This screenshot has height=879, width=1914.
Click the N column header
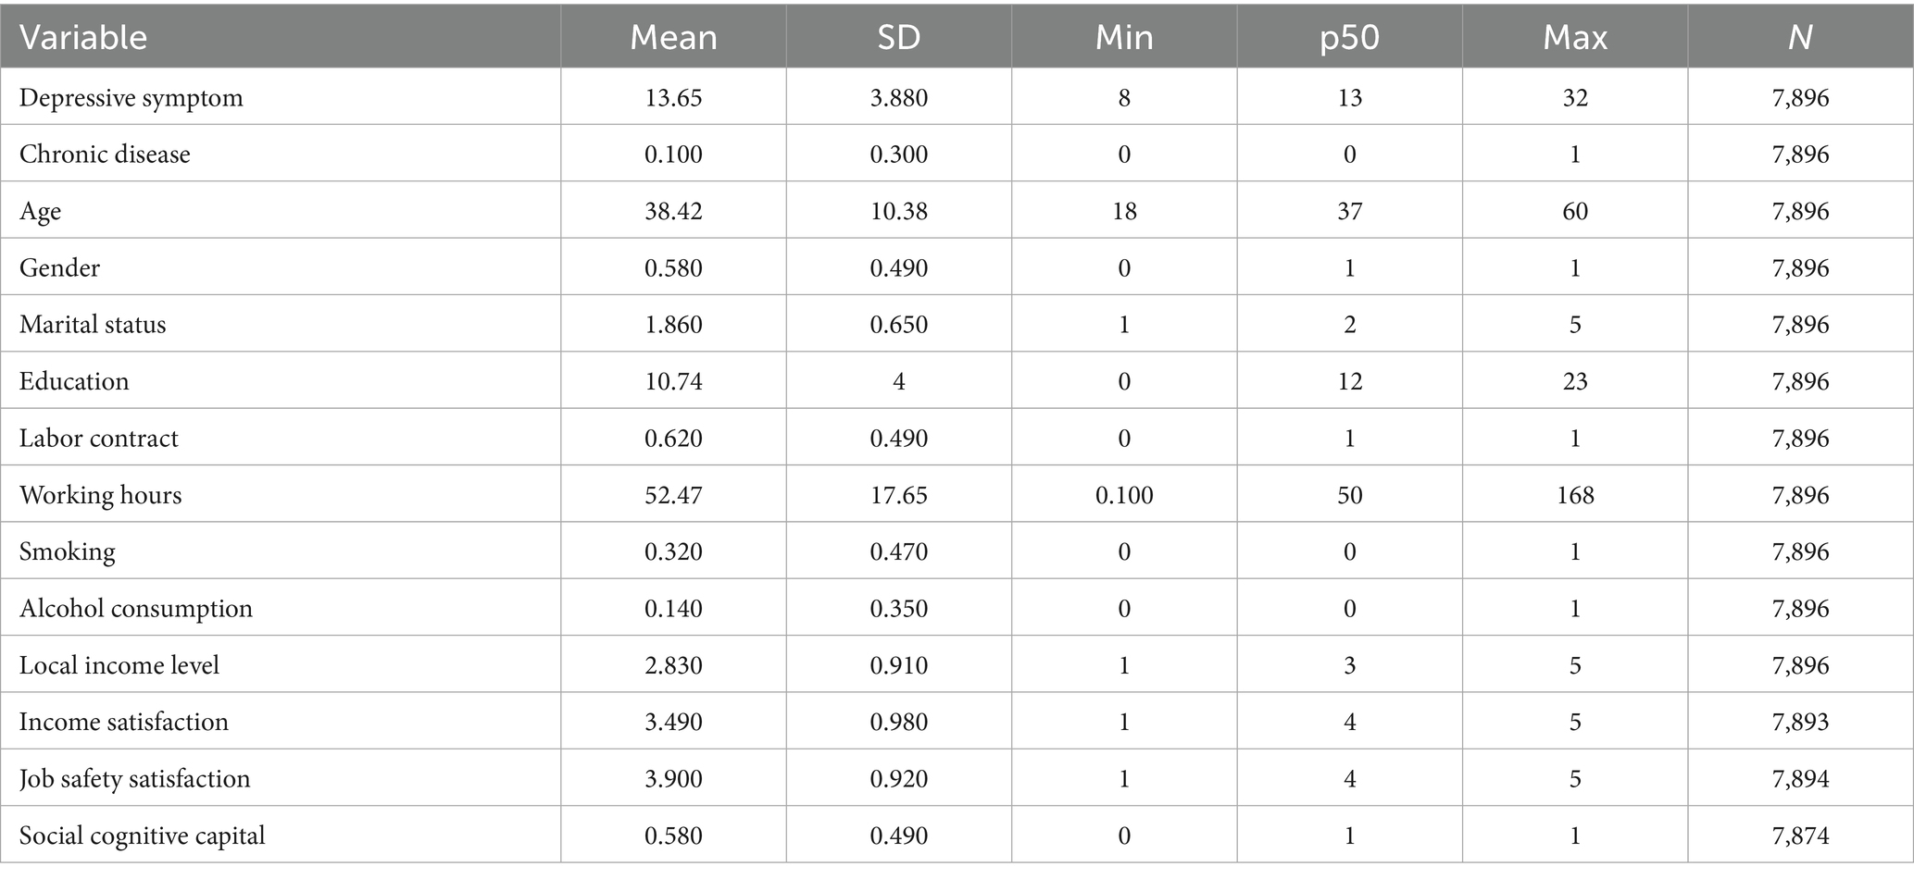point(1800,37)
